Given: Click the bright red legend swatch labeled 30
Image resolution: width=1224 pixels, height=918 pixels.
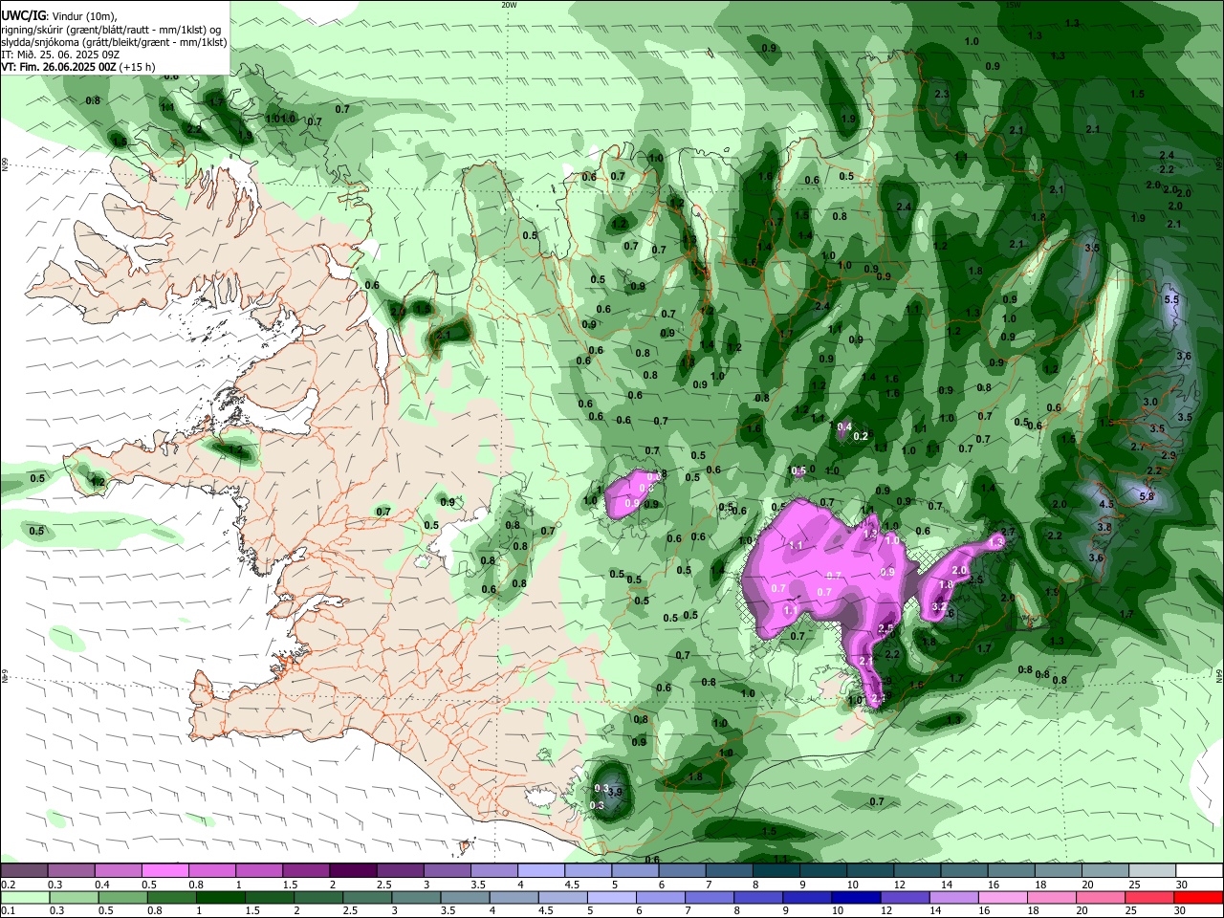Looking at the screenshot, I should 1197,898.
